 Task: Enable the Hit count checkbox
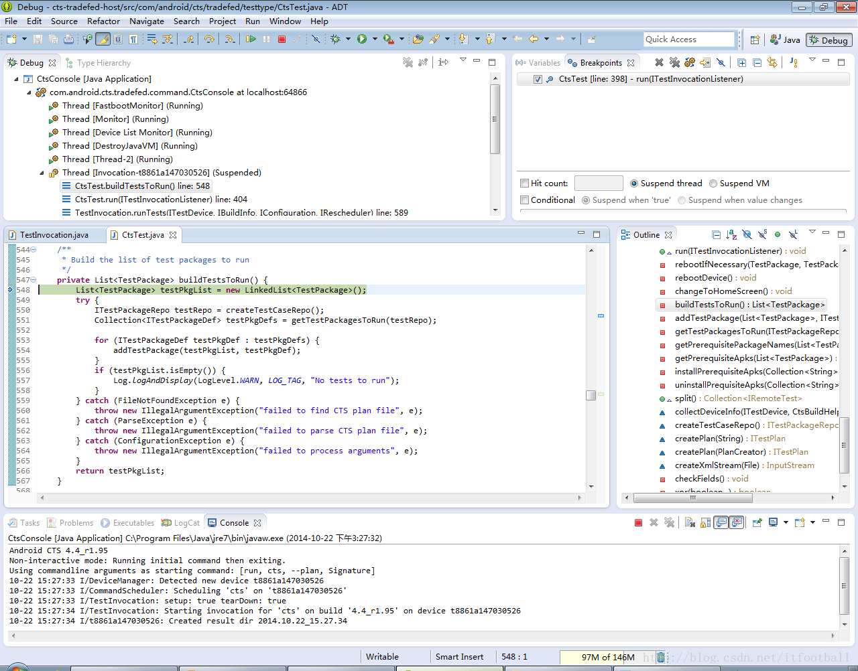pyautogui.click(x=525, y=183)
